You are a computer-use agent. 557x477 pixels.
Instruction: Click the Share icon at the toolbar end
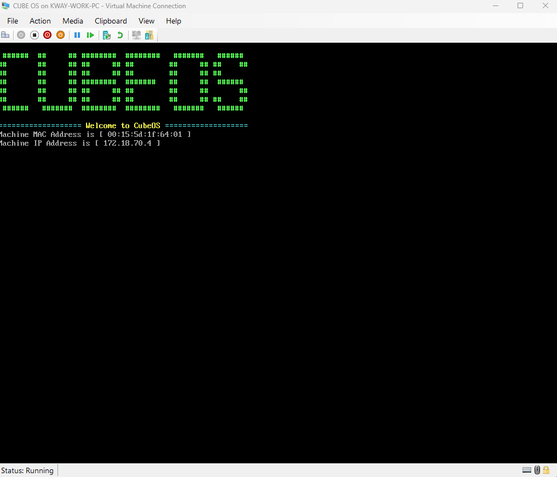(149, 35)
